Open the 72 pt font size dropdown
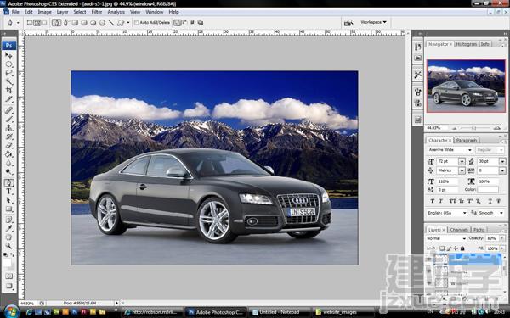 (462, 161)
